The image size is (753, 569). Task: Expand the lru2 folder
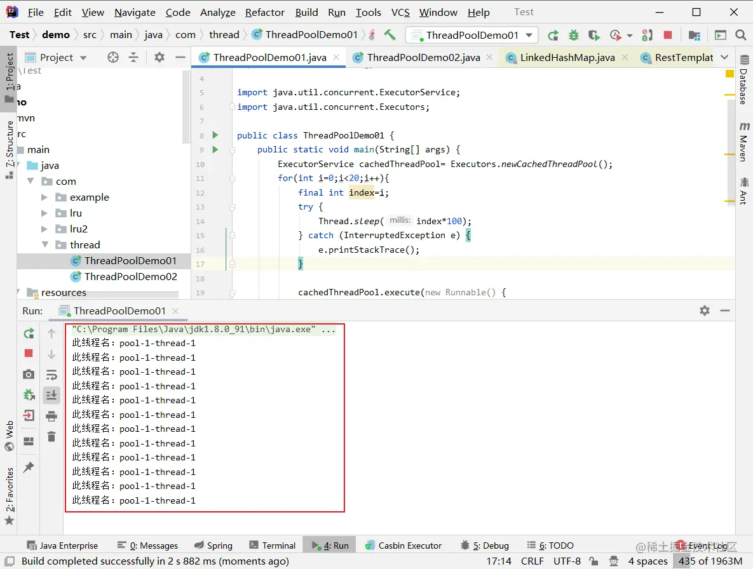[44, 229]
